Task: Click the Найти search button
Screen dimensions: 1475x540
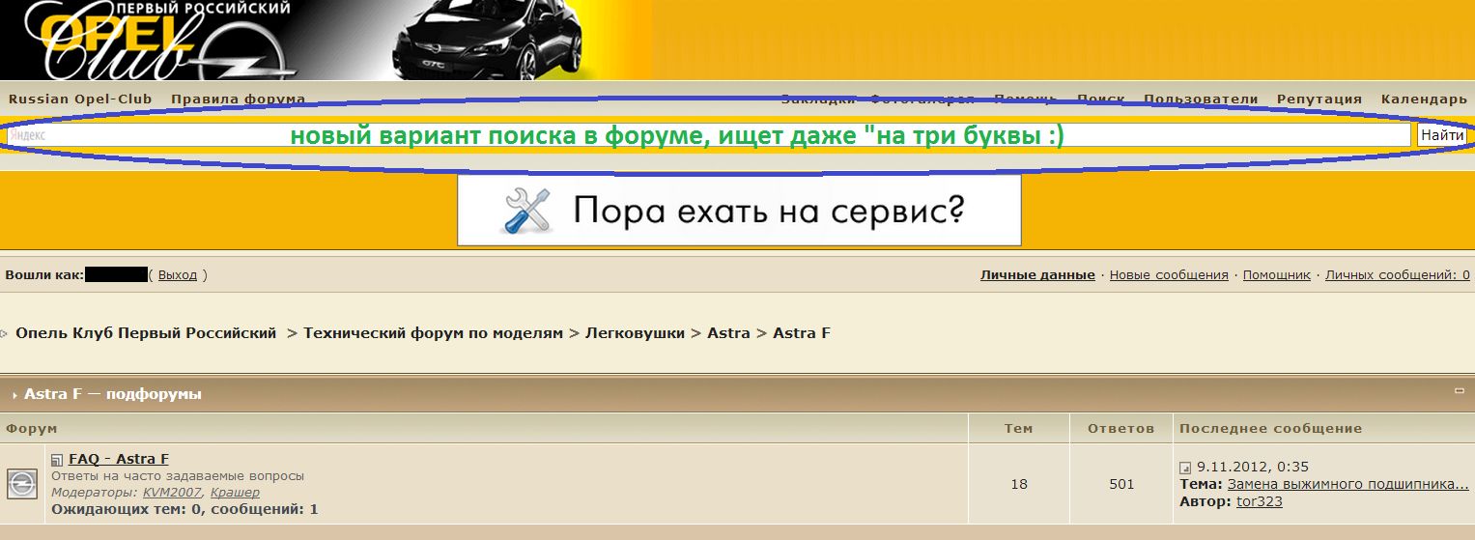Action: (x=1442, y=135)
